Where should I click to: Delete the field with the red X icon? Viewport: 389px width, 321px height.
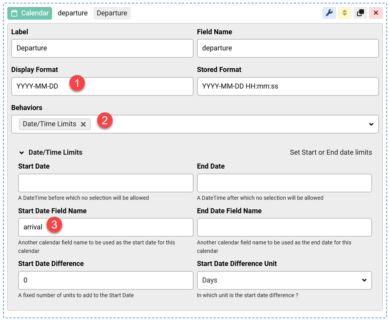[x=376, y=13]
